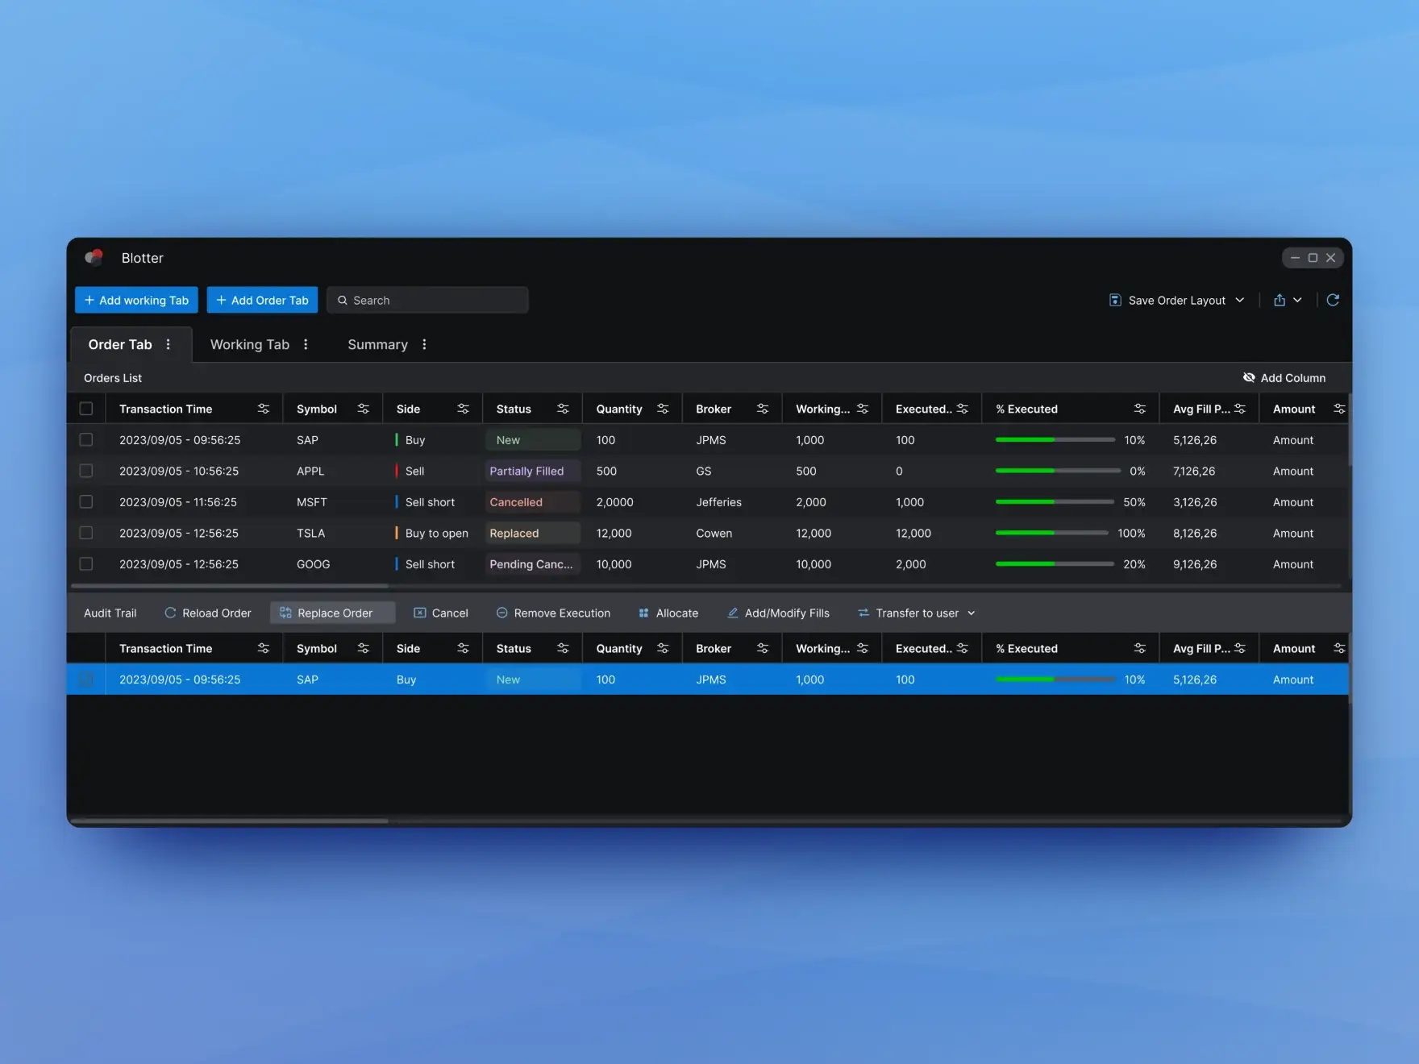The width and height of the screenshot is (1419, 1064).
Task: Click the Add Column button
Action: coord(1285,377)
